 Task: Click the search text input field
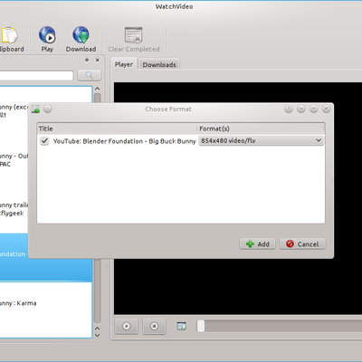[x=36, y=75]
